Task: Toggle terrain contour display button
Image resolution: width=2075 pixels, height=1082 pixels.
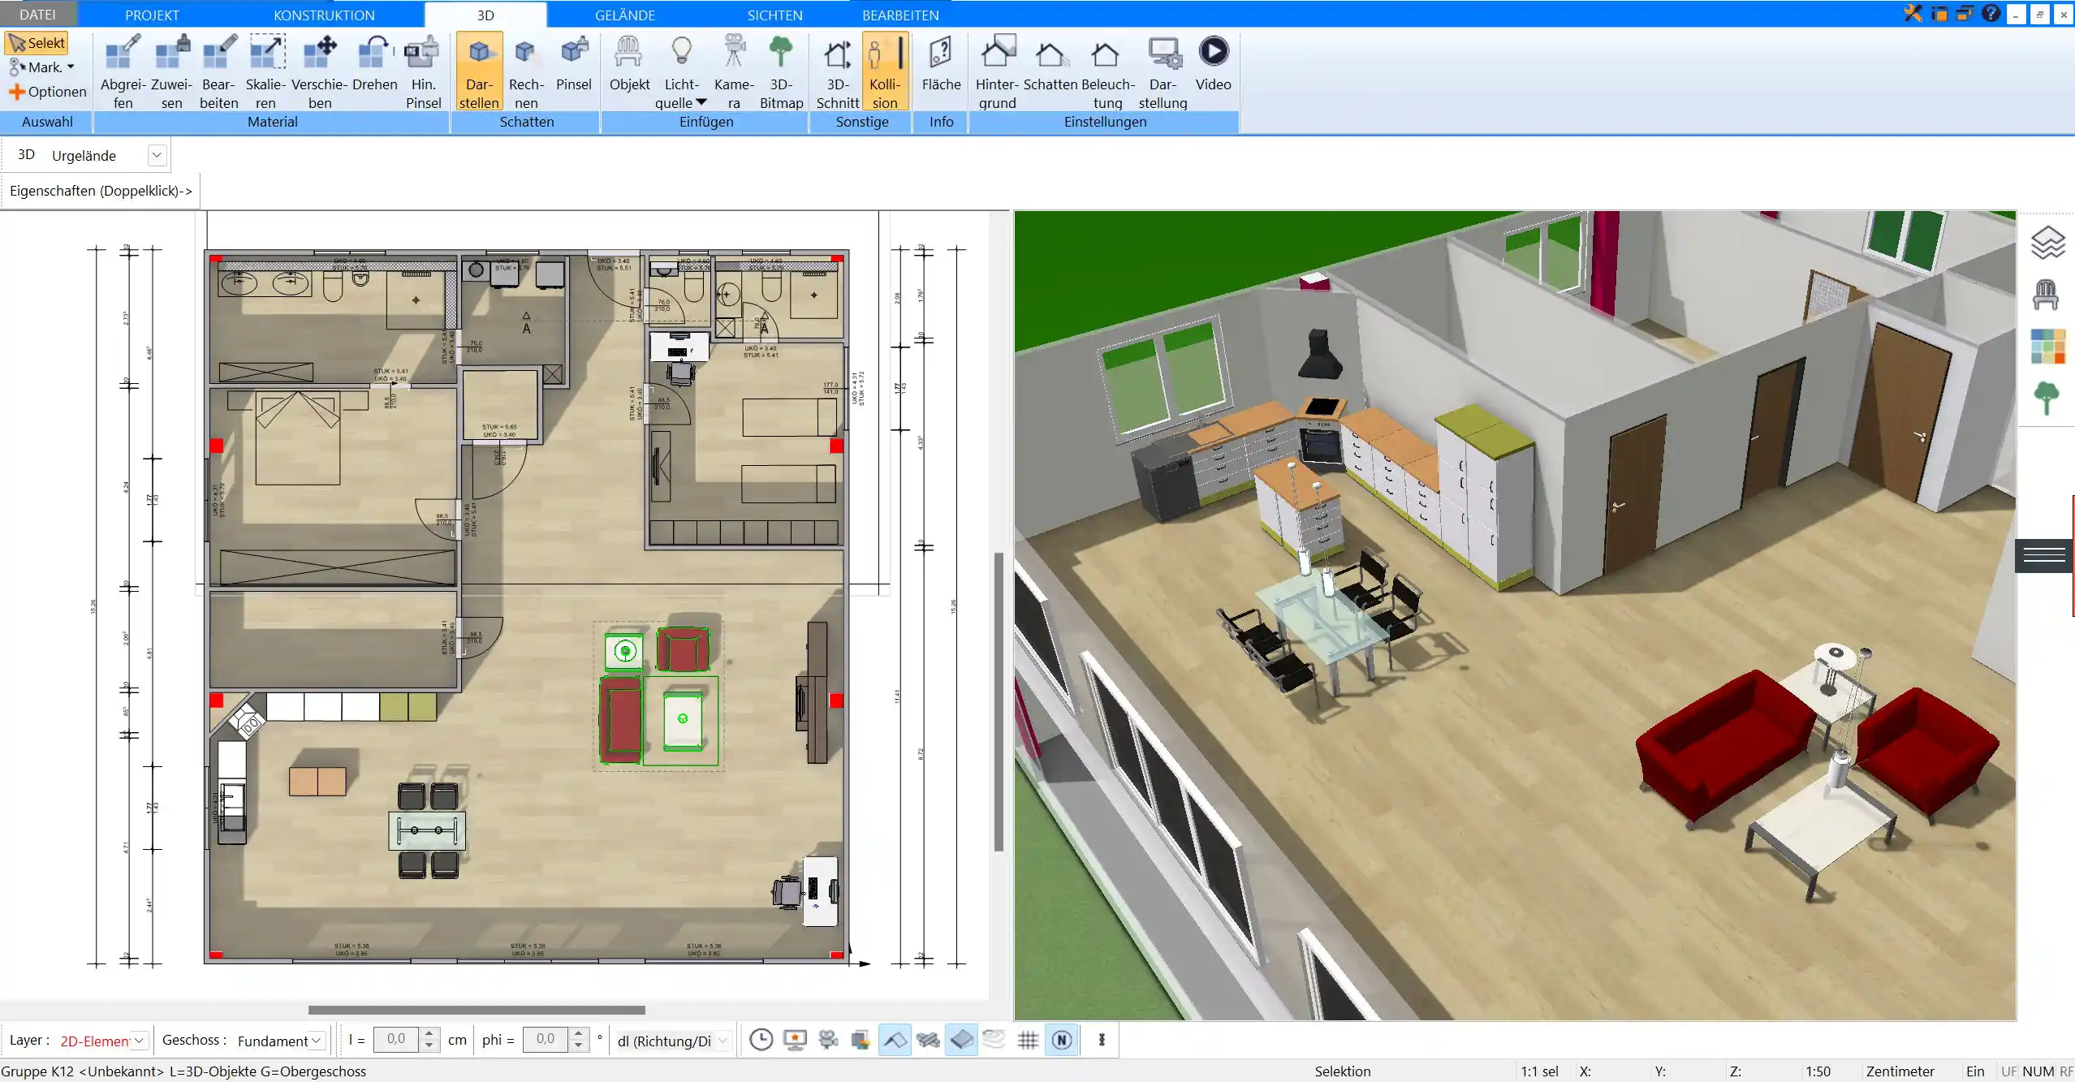Action: pos(994,1040)
